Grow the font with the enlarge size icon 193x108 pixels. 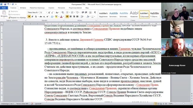pyautogui.click(x=49, y=13)
